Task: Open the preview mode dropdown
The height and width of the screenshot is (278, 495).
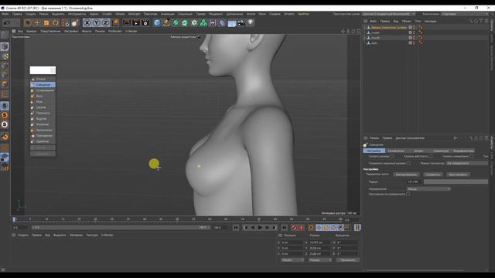Action: tap(467, 163)
